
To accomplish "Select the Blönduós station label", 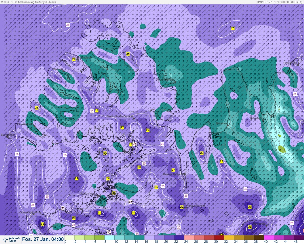I will pyautogui.click(x=221, y=123).
